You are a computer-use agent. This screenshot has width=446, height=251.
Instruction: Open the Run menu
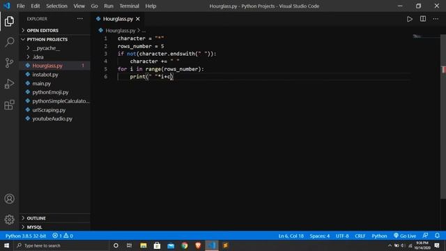(x=109, y=6)
